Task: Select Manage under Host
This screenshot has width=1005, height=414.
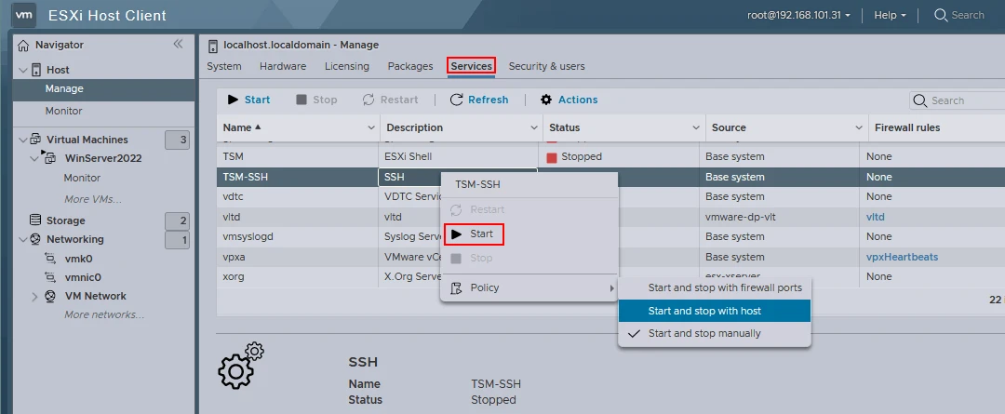Action: point(104,89)
